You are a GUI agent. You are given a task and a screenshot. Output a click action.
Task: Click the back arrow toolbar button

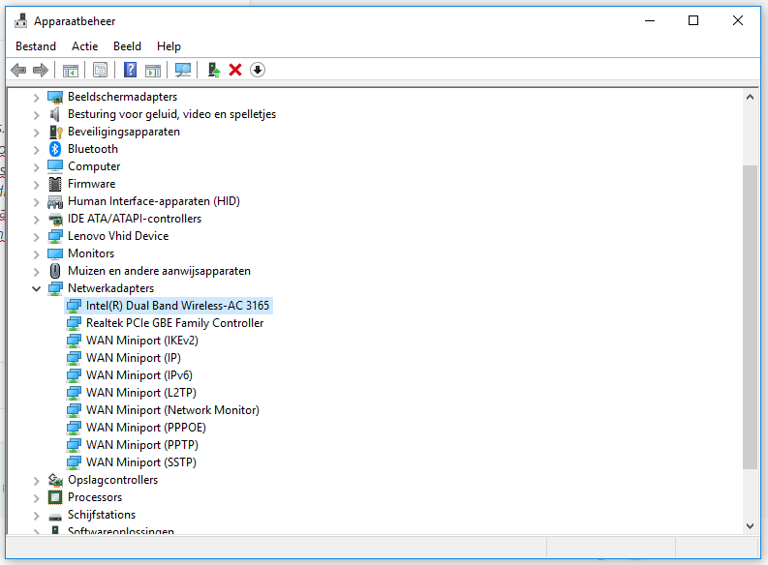point(17,70)
